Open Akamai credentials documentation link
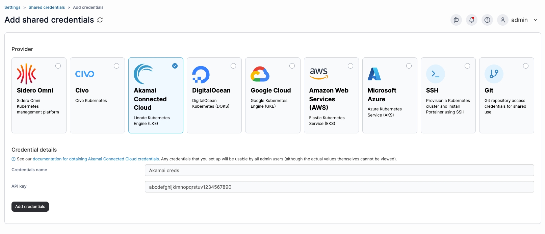The width and height of the screenshot is (545, 234). (x=96, y=159)
